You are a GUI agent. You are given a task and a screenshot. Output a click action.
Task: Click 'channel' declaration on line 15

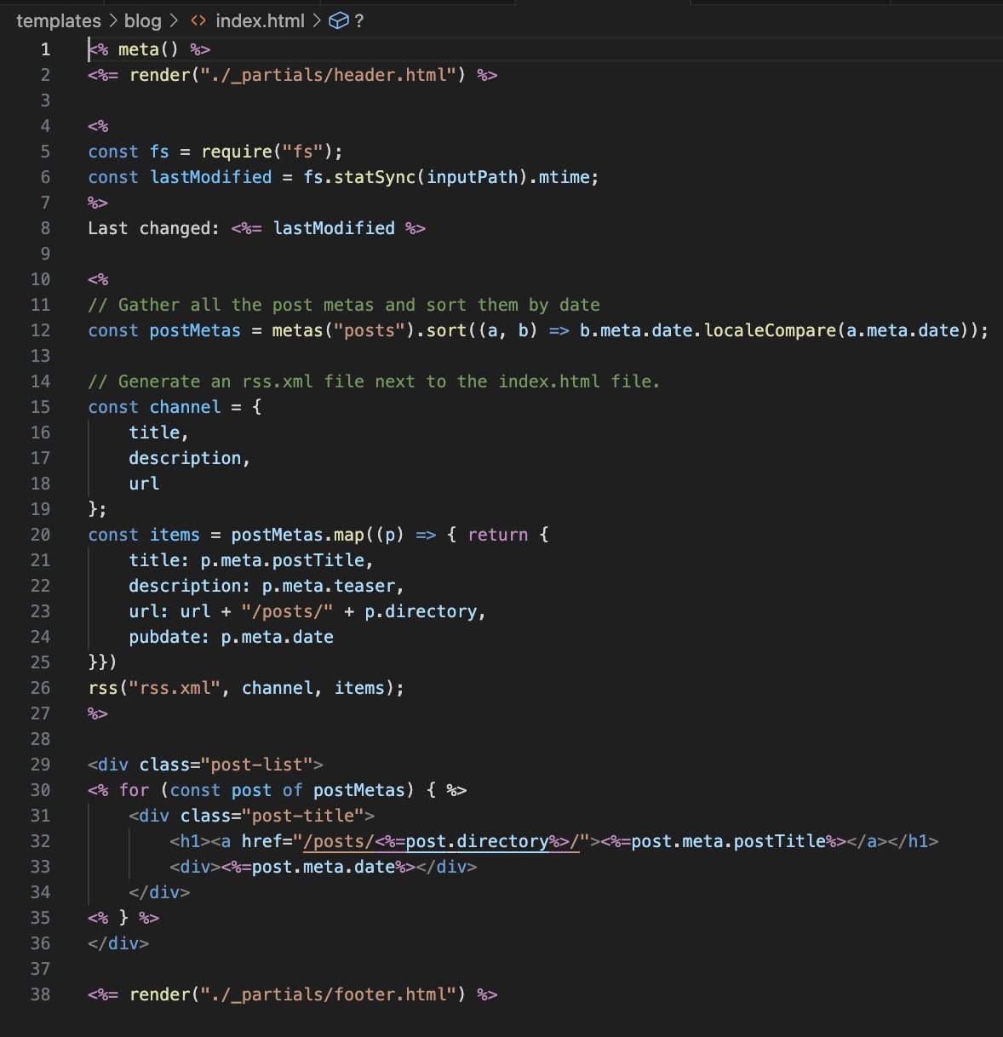click(185, 407)
